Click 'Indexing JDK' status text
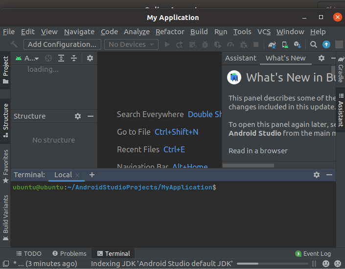The height and width of the screenshot is (269, 345). [x=161, y=264]
